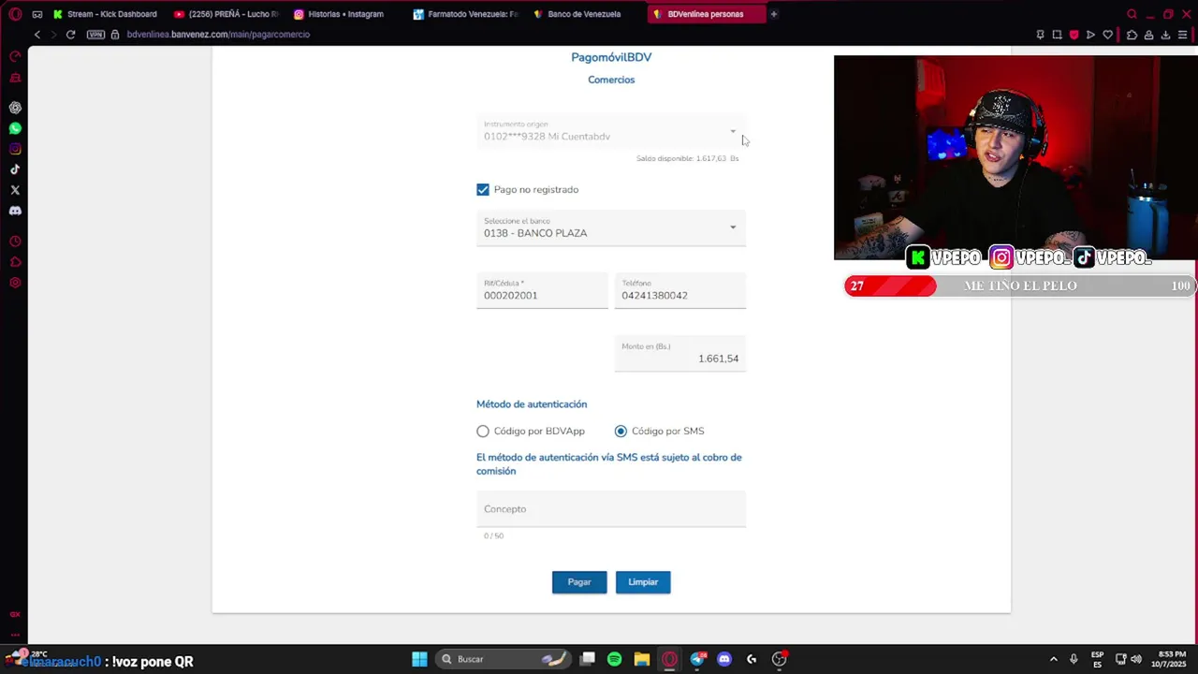This screenshot has width=1198, height=674.
Task: Click the GX Corner icon at sidebar bottom
Action: (x=15, y=615)
